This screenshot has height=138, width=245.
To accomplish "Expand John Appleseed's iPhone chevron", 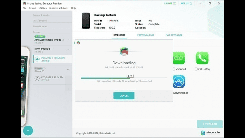I will pos(68,40).
